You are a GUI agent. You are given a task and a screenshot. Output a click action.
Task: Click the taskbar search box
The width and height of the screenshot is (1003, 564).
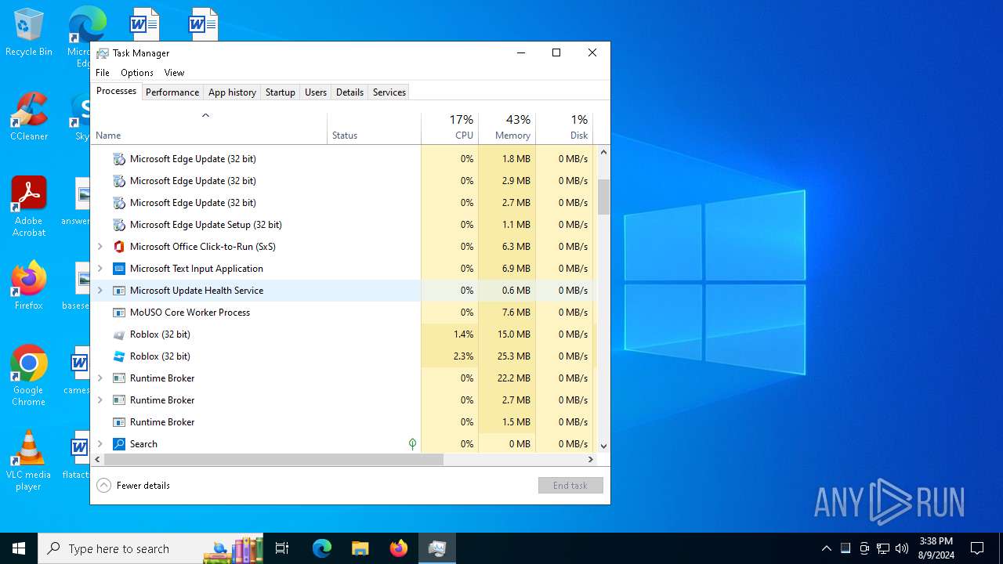[149, 548]
